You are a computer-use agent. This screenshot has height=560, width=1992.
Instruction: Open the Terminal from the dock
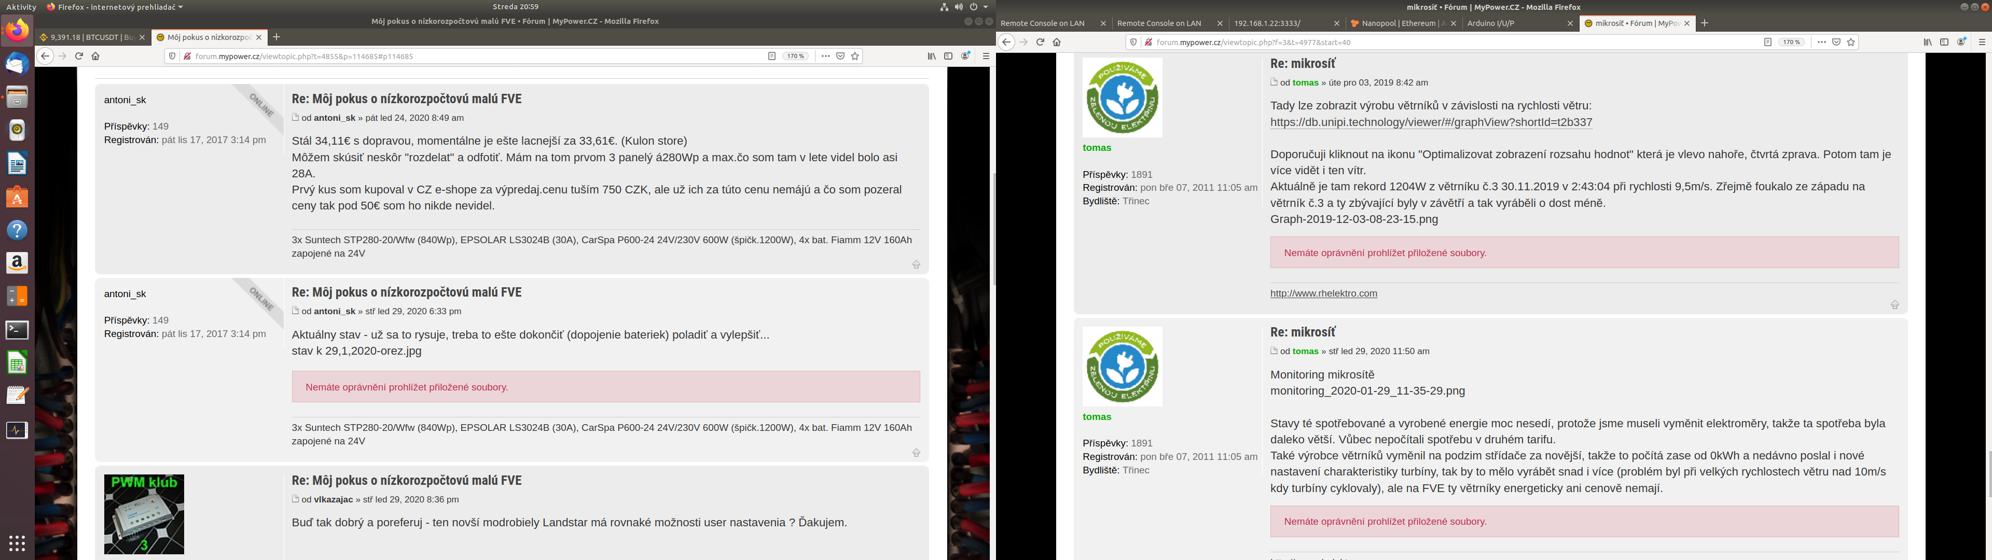[x=17, y=330]
